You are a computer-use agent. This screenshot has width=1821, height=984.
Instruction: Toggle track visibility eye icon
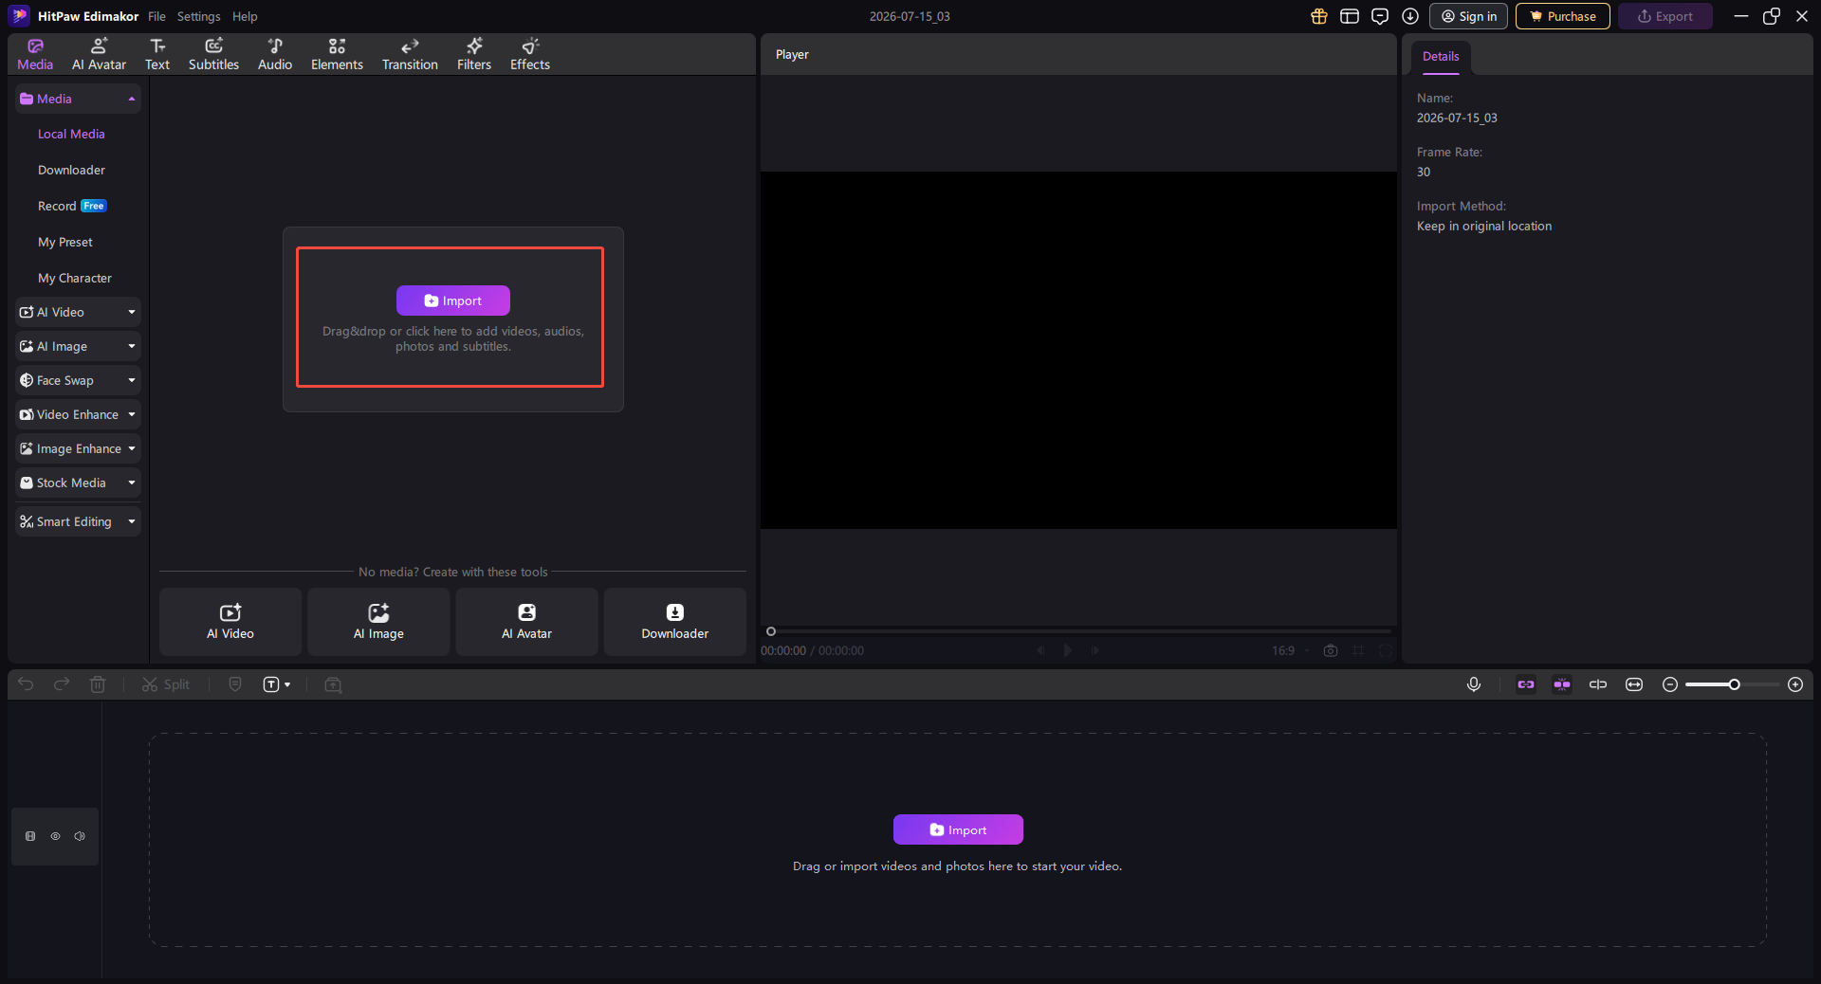point(55,836)
